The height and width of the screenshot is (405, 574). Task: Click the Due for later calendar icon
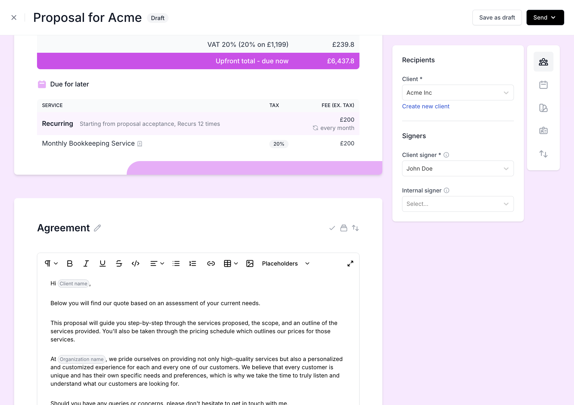(x=42, y=84)
